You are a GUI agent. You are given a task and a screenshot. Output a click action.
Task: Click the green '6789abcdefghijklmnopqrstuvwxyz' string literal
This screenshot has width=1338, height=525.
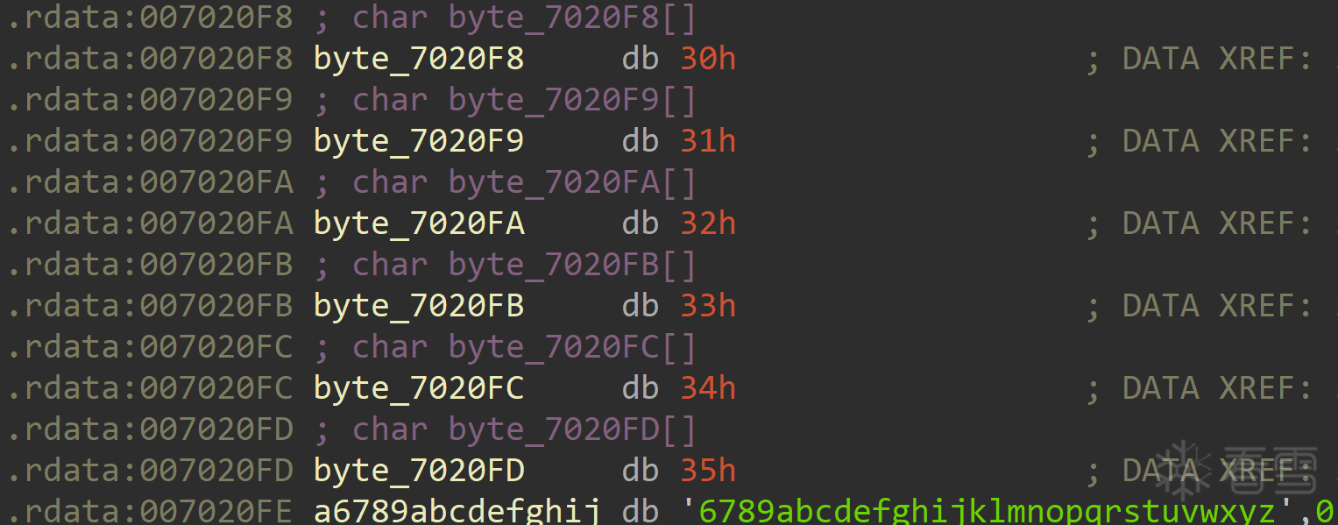click(988, 511)
